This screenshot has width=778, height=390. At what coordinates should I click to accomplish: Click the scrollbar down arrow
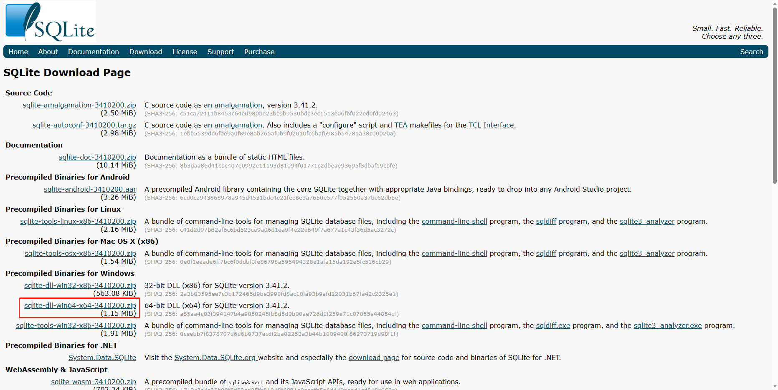(x=775, y=386)
